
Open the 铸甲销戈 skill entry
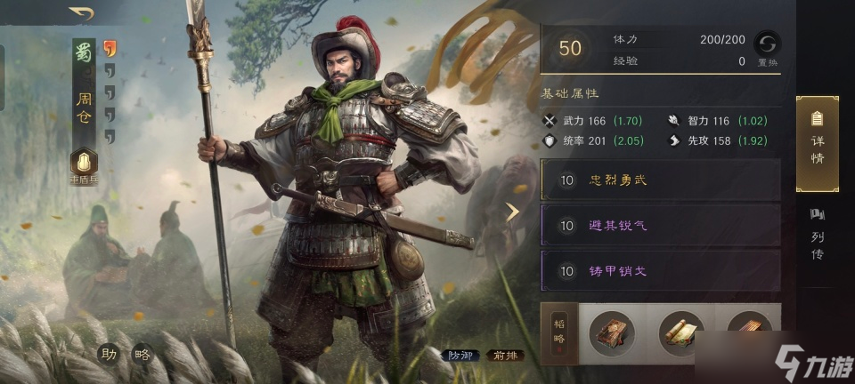tap(660, 270)
